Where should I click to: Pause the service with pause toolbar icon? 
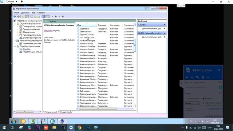[59, 16]
